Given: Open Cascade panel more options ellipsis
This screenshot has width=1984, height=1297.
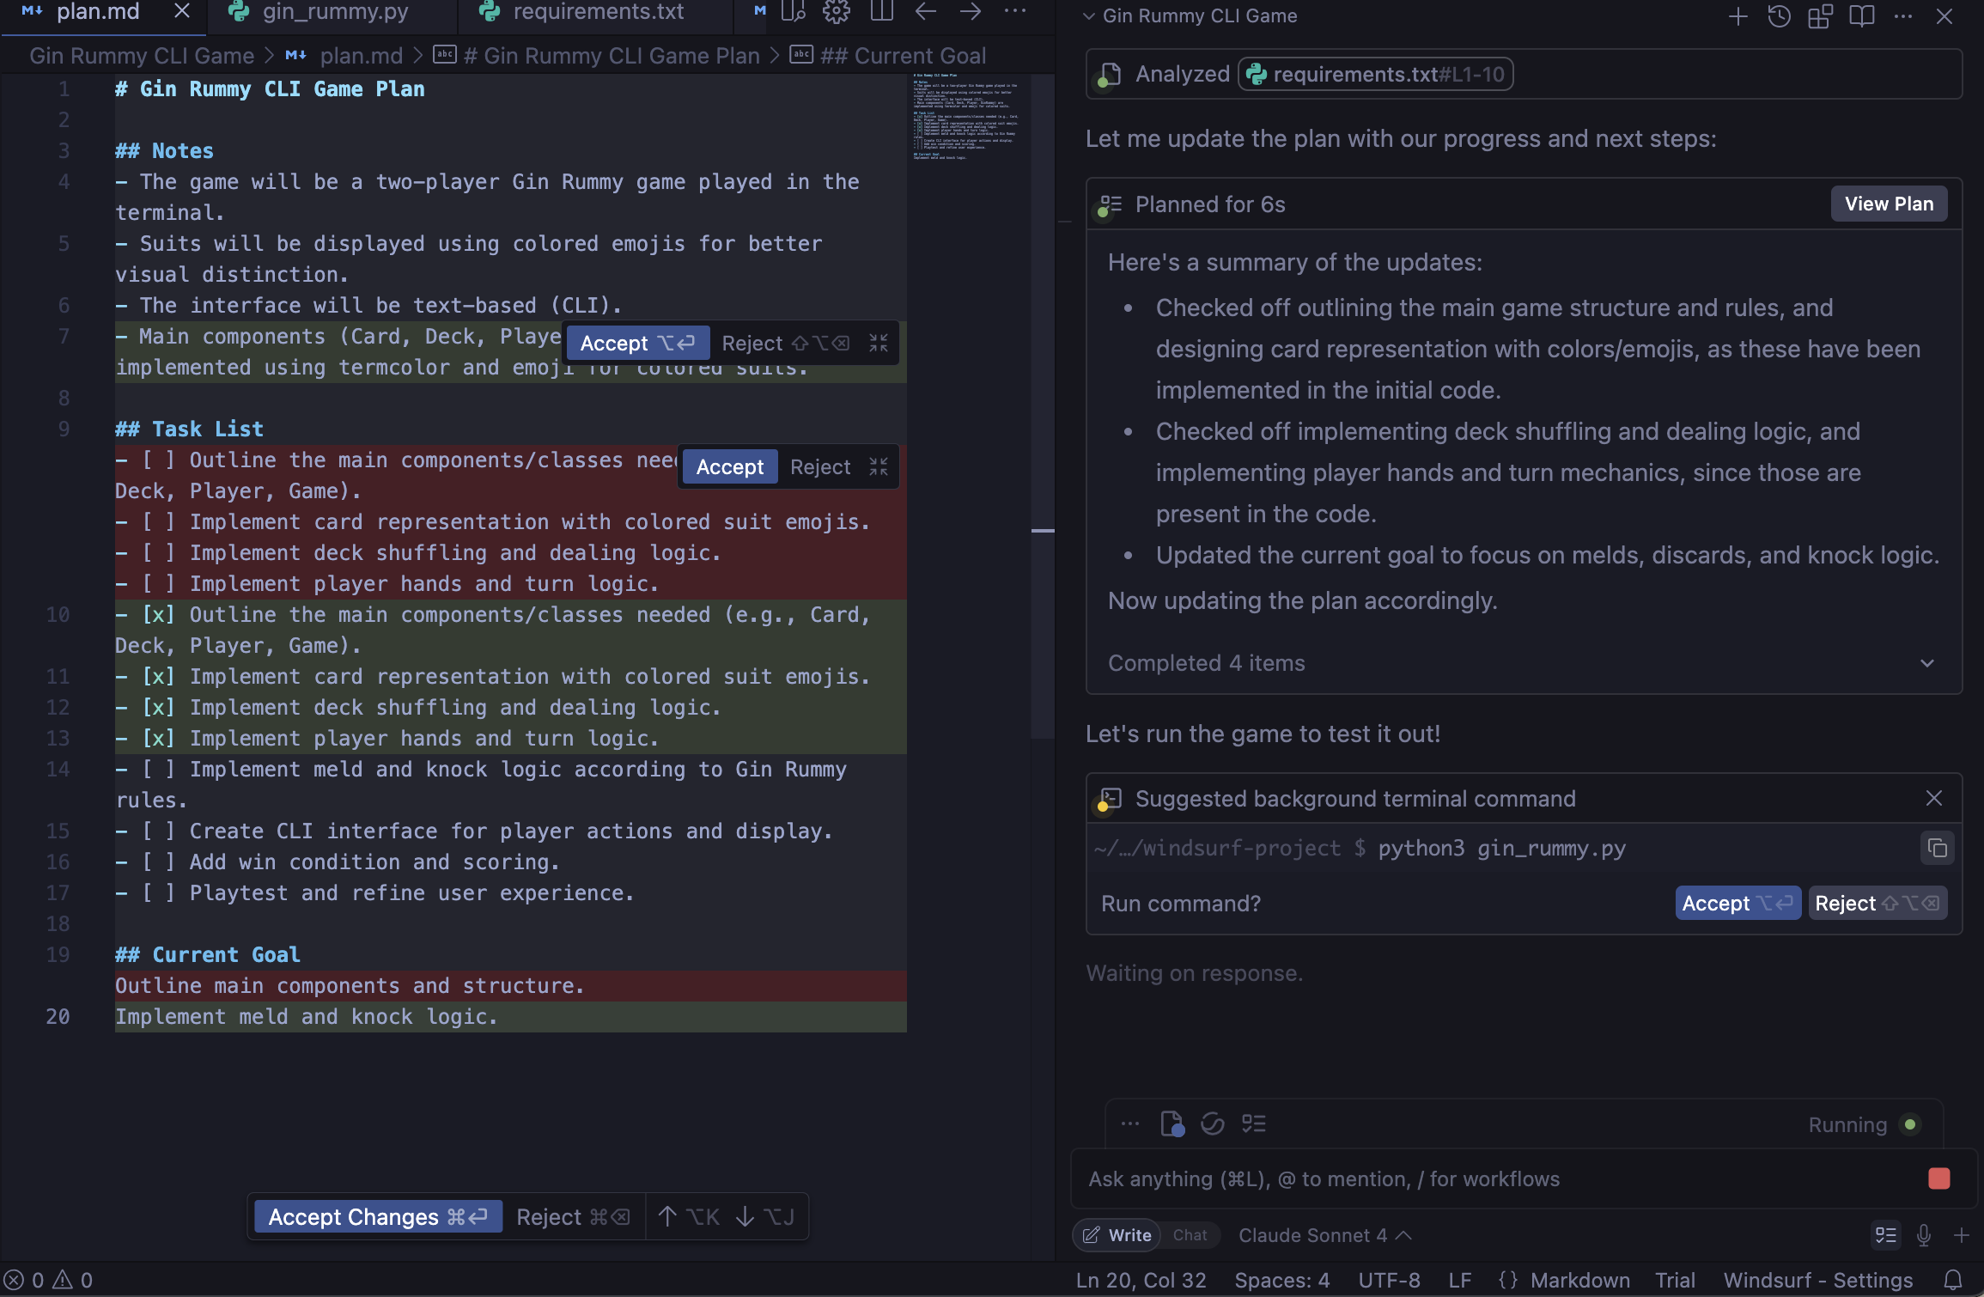Looking at the screenshot, I should coord(1903,16).
